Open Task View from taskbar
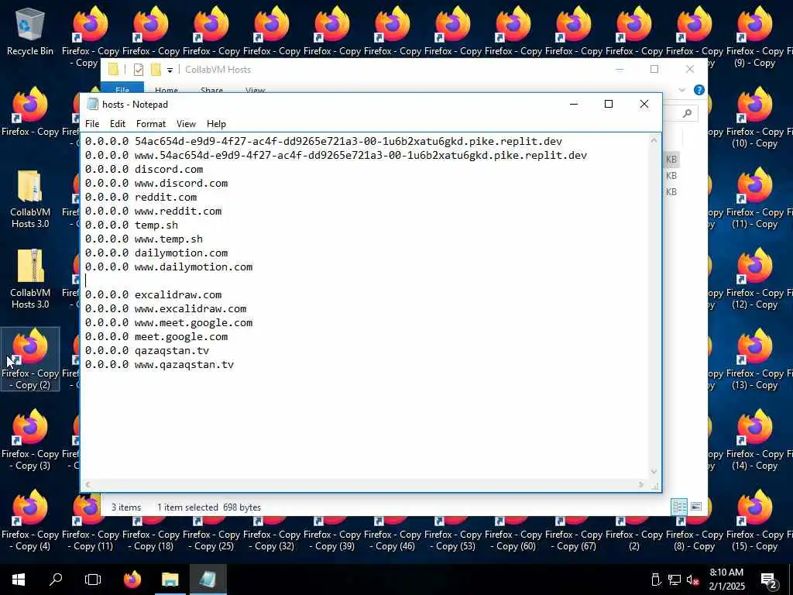 pyautogui.click(x=93, y=580)
